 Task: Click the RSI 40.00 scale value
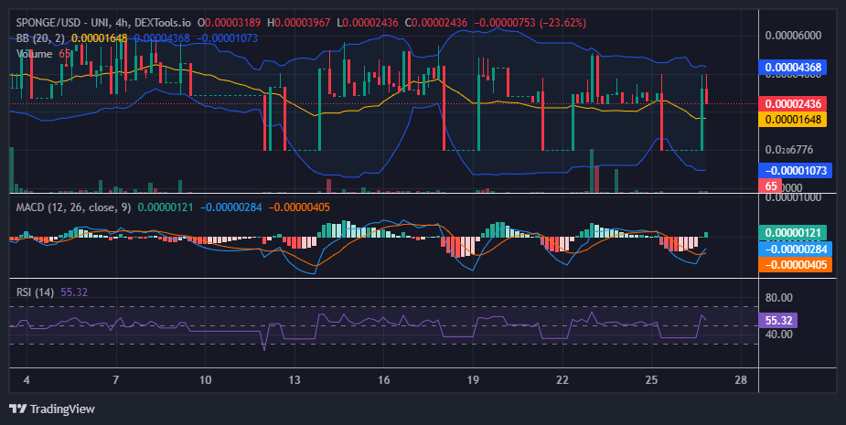pos(778,335)
